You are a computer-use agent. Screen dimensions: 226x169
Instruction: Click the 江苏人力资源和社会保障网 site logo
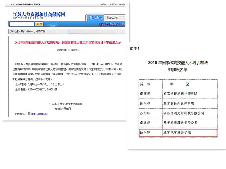(39, 14)
